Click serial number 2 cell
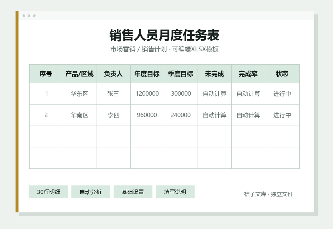The width and height of the screenshot is (333, 229). pyautogui.click(x=46, y=115)
